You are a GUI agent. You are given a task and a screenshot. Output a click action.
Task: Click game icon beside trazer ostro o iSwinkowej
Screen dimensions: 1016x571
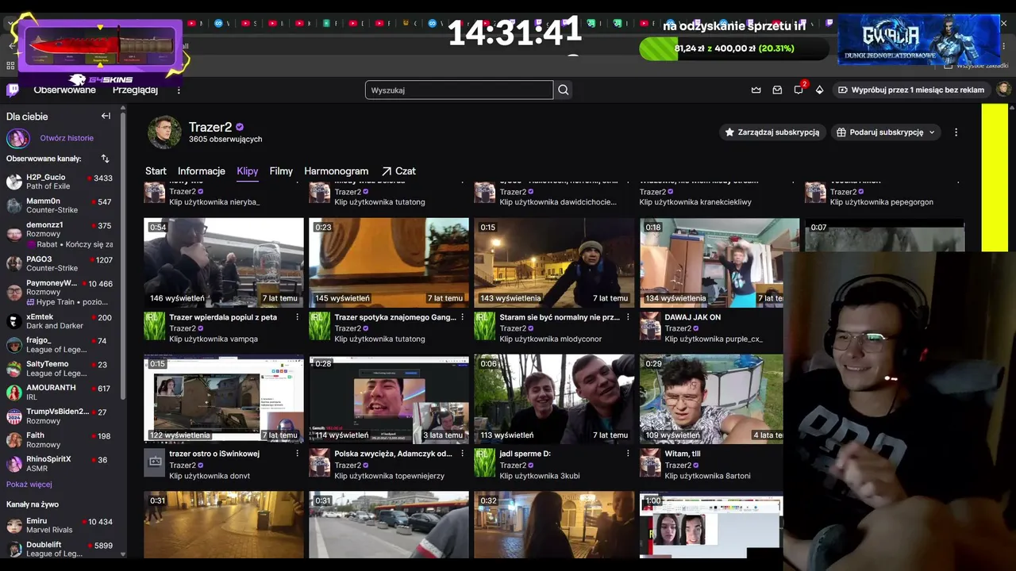(x=154, y=462)
